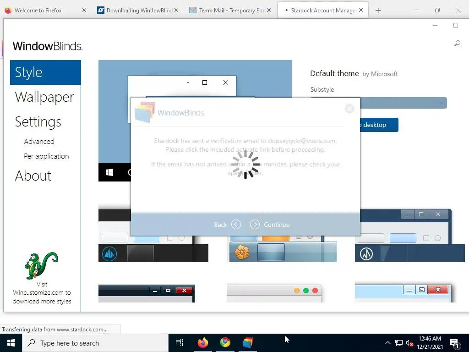Open Task View from the taskbar
The height and width of the screenshot is (352, 469).
click(180, 343)
